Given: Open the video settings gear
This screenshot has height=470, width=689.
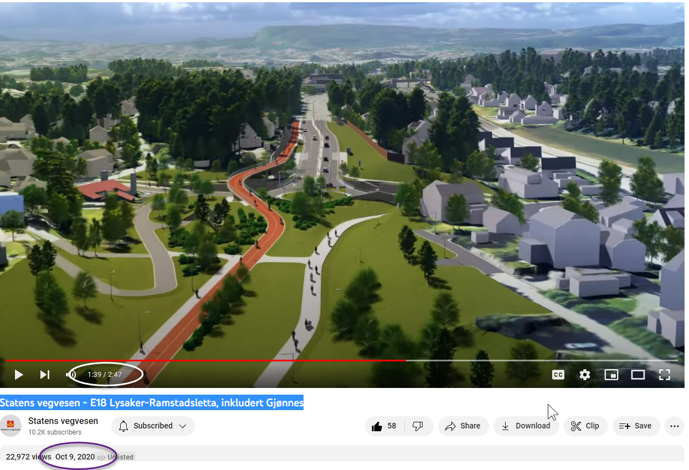Looking at the screenshot, I should [x=585, y=375].
